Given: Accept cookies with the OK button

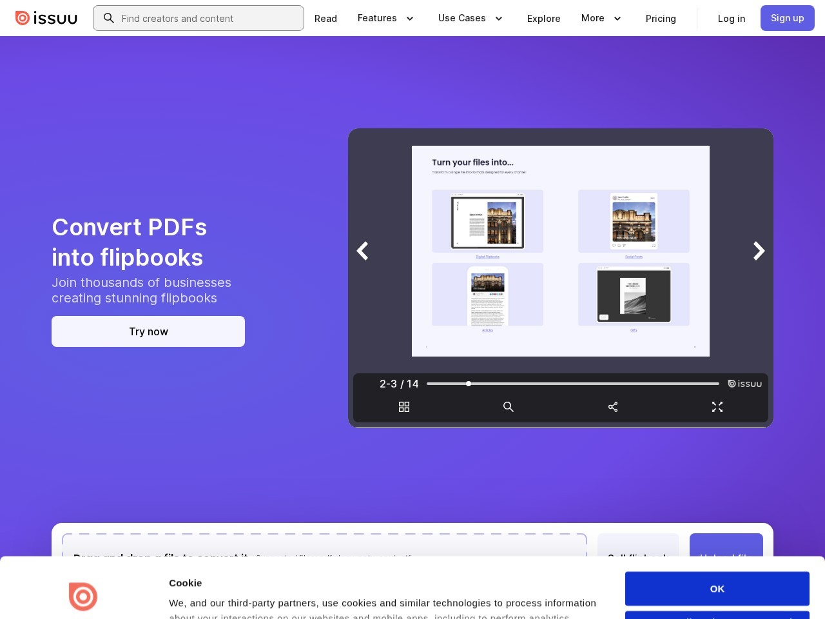Looking at the screenshot, I should point(717,588).
